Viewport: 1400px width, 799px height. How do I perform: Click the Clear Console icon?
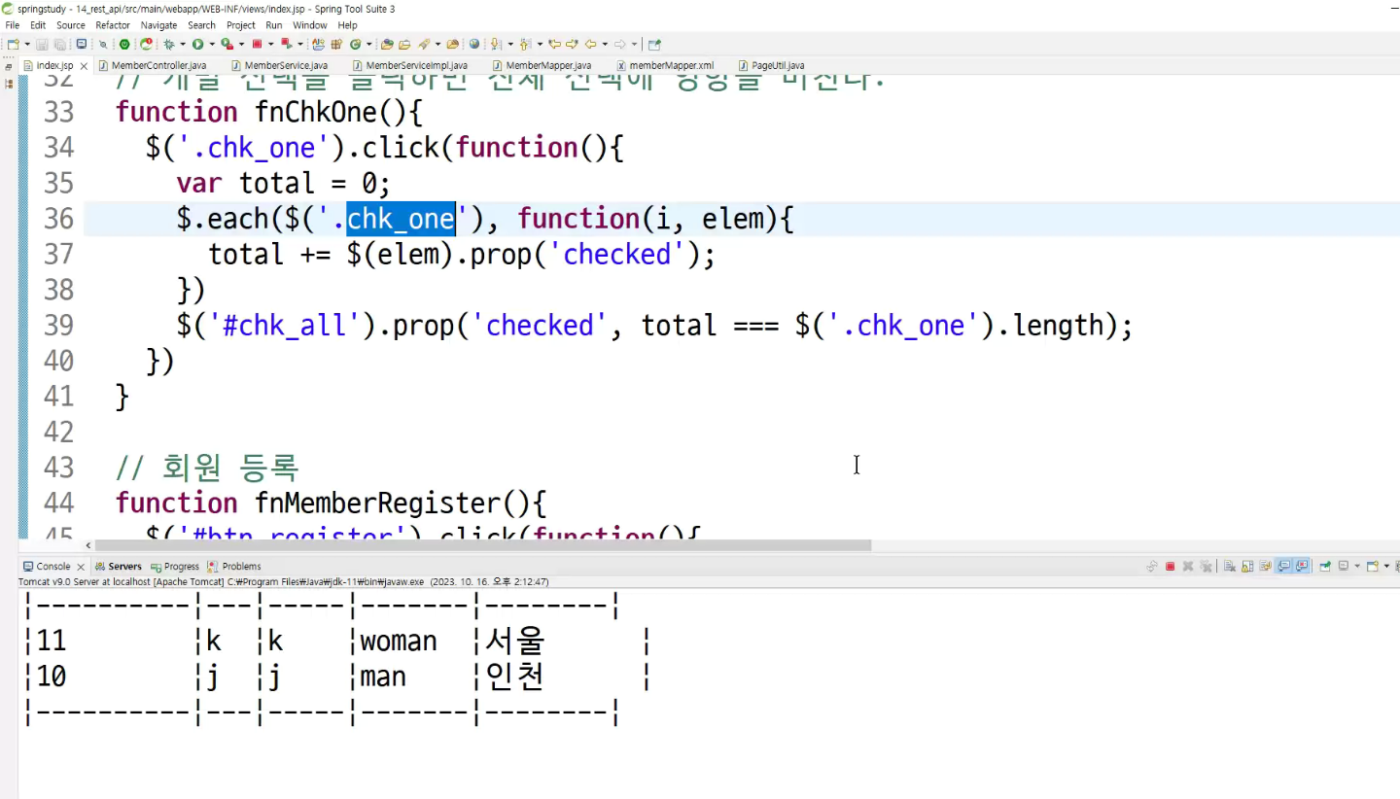click(1230, 566)
